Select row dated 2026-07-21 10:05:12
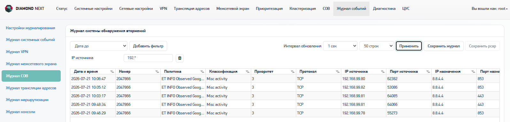Image resolution: width=510 pixels, height=122 pixels. click(285, 87)
